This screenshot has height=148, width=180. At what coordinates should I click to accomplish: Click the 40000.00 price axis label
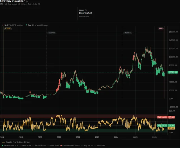[173, 82]
